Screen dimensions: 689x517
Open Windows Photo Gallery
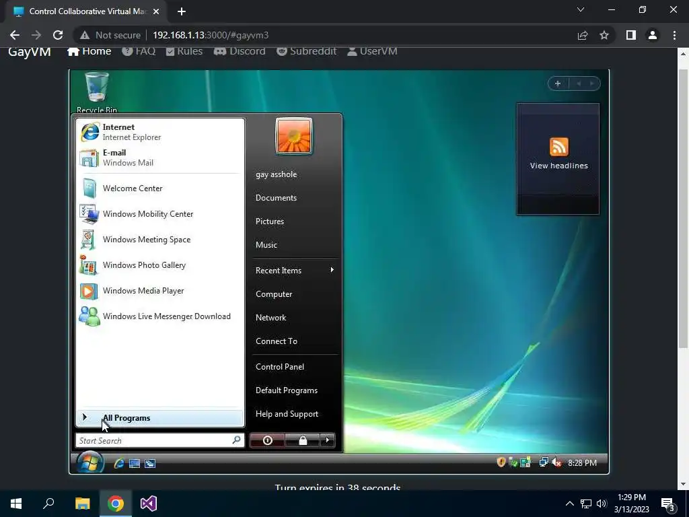pyautogui.click(x=160, y=265)
